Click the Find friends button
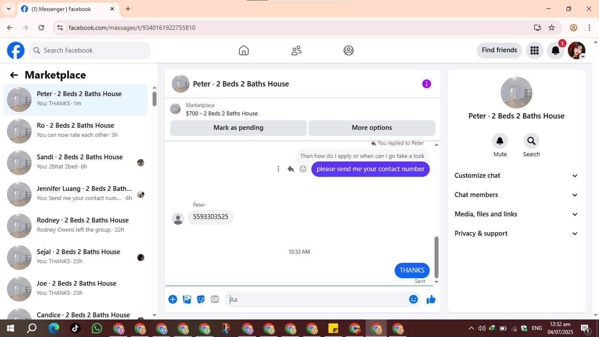Viewport: 599px width, 337px height. (x=499, y=50)
